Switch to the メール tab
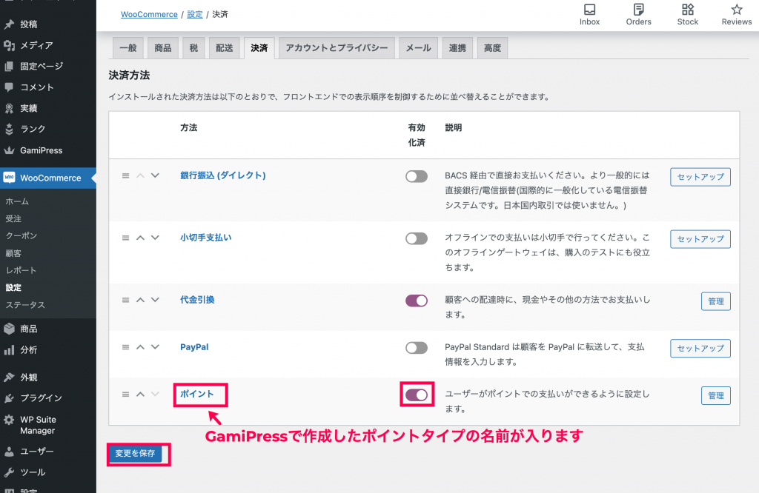The image size is (759, 493). click(418, 48)
